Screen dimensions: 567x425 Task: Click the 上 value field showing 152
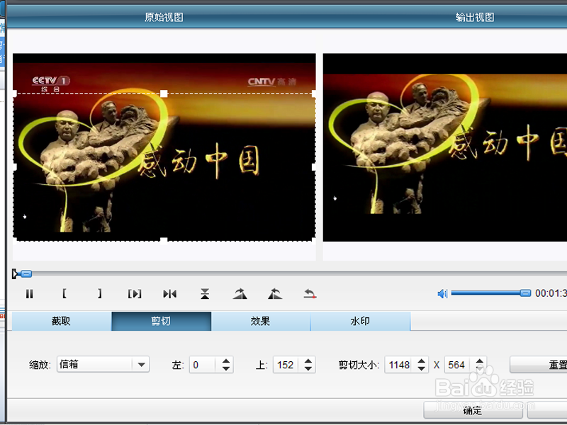pyautogui.click(x=286, y=365)
